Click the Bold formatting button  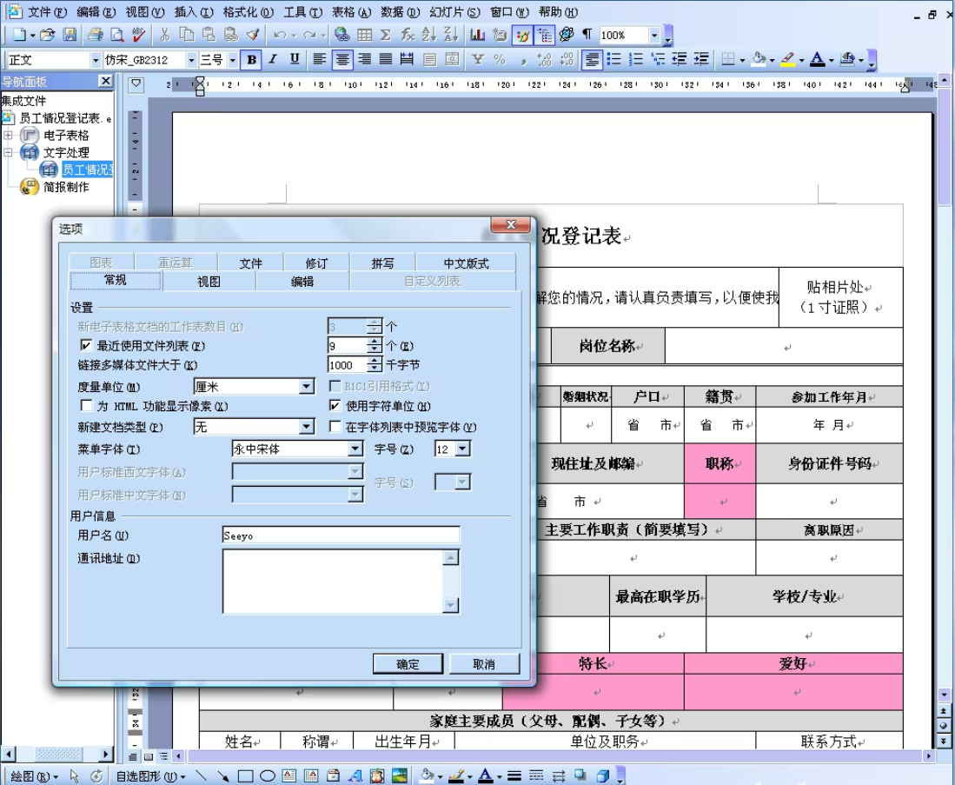[252, 60]
